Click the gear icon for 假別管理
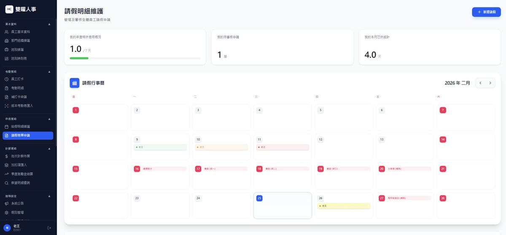 [6, 212]
